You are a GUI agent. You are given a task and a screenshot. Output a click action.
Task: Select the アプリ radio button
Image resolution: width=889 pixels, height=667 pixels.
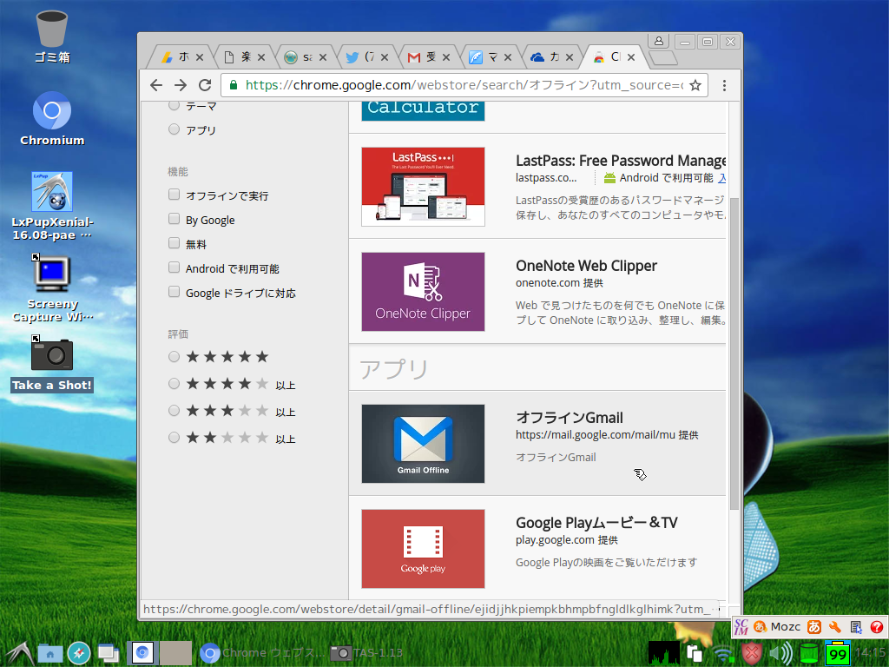pos(174,129)
